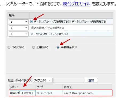Select データ レプリケート先を優先する radio button

click(x=69, y=22)
